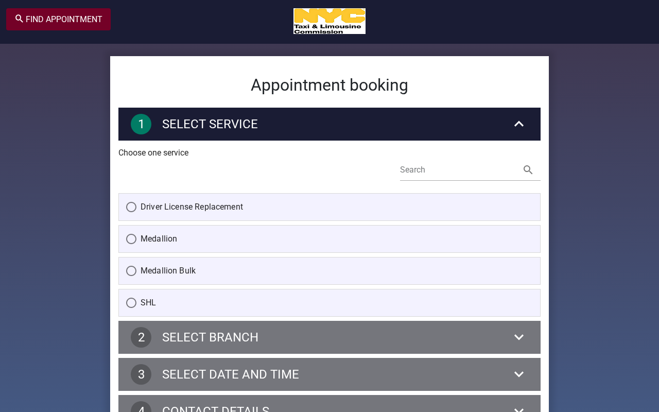Collapse the Select Service section chevron
This screenshot has width=659, height=412.
(519, 124)
